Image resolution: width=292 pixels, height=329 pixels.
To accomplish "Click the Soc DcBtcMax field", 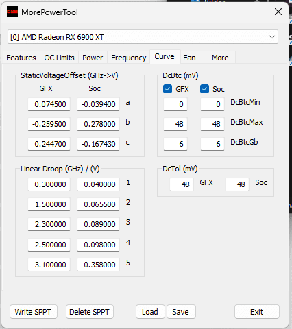I will coord(212,124).
